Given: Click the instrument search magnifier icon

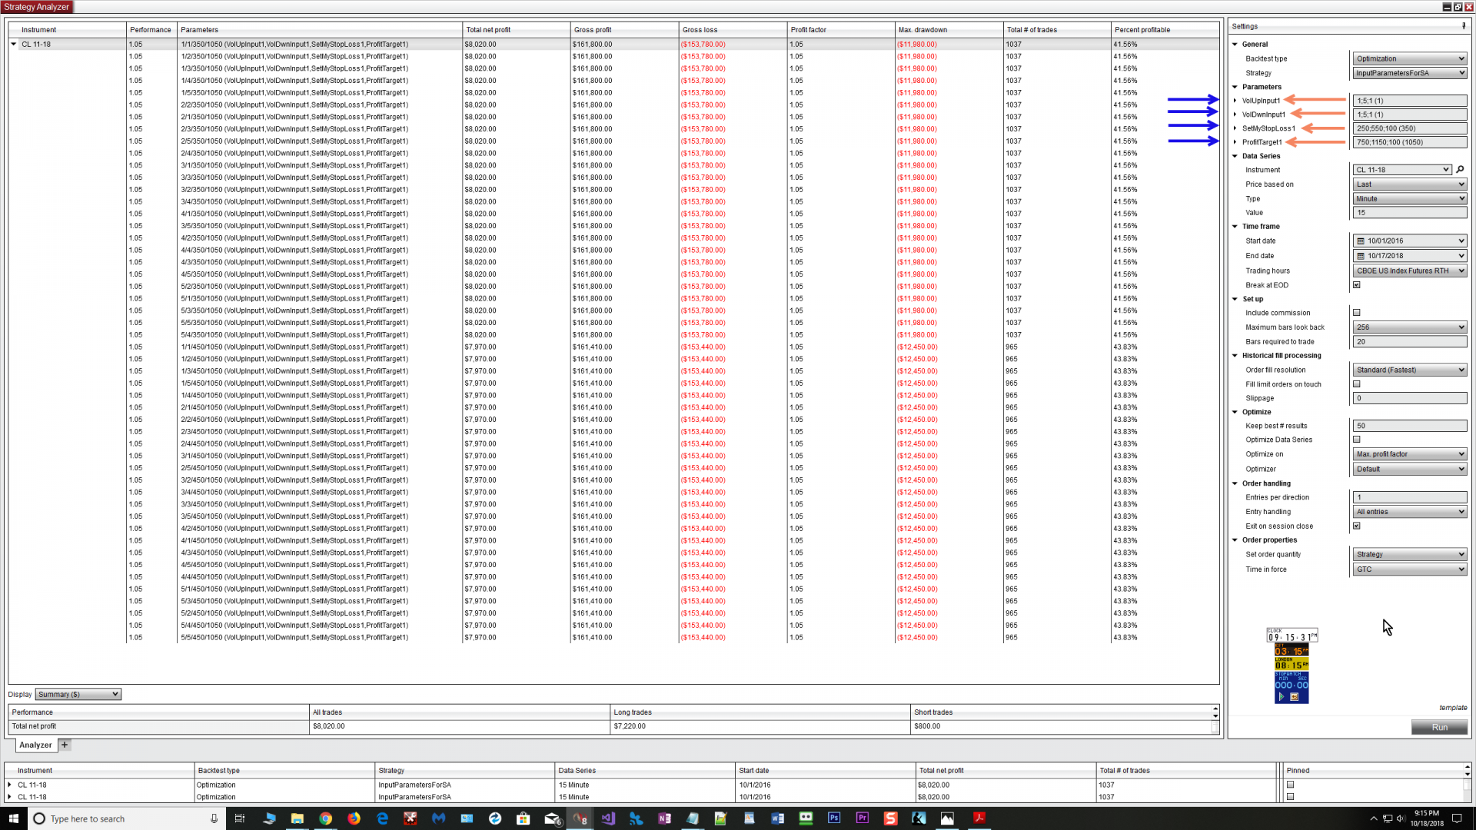Looking at the screenshot, I should [1460, 170].
